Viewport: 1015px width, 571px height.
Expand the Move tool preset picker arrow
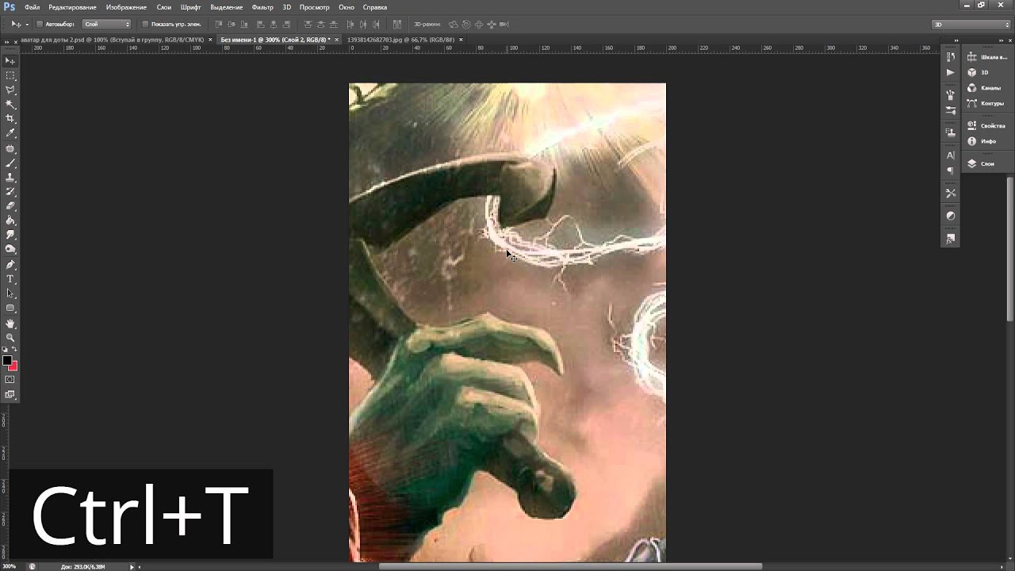click(x=27, y=24)
